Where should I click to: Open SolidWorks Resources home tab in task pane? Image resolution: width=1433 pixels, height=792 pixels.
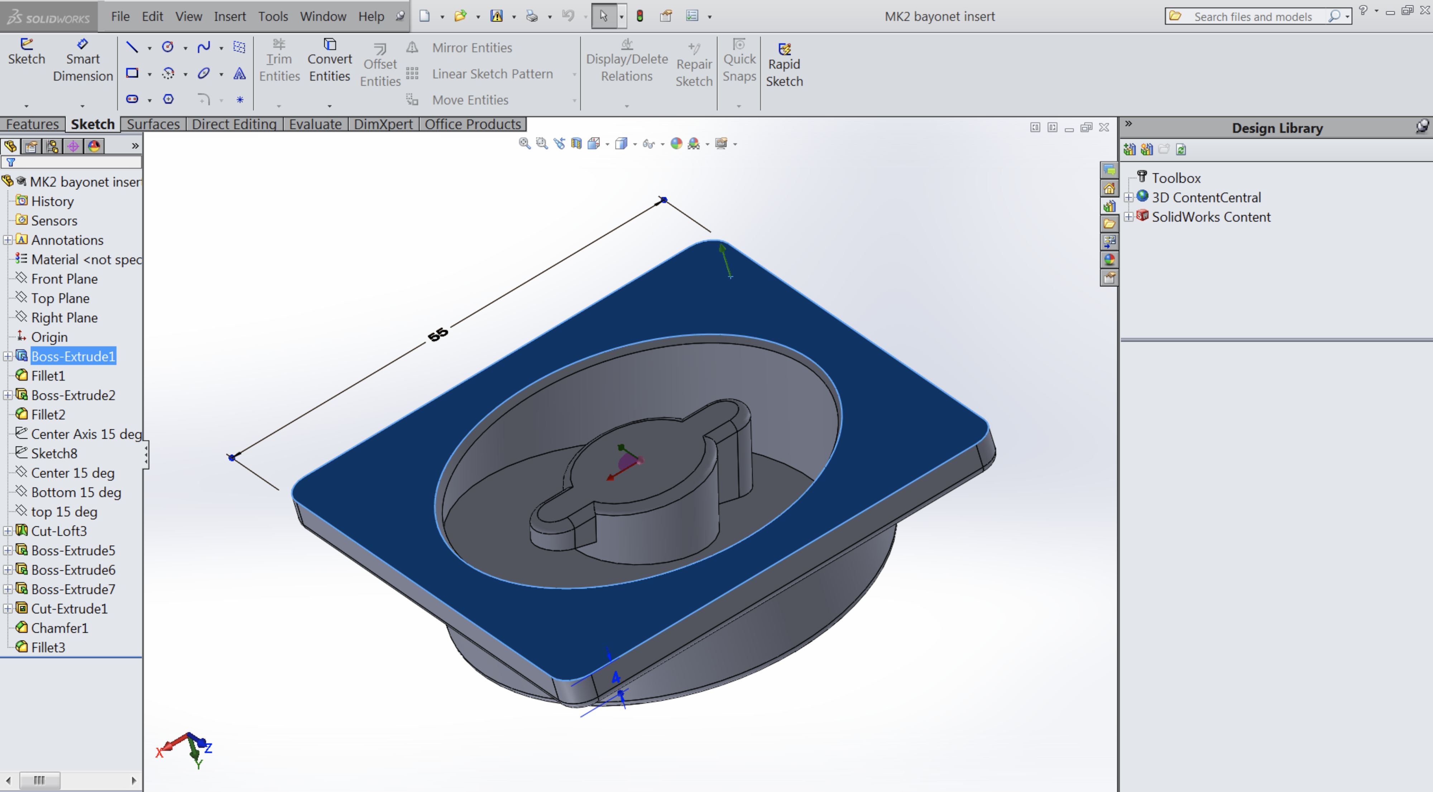click(x=1109, y=188)
